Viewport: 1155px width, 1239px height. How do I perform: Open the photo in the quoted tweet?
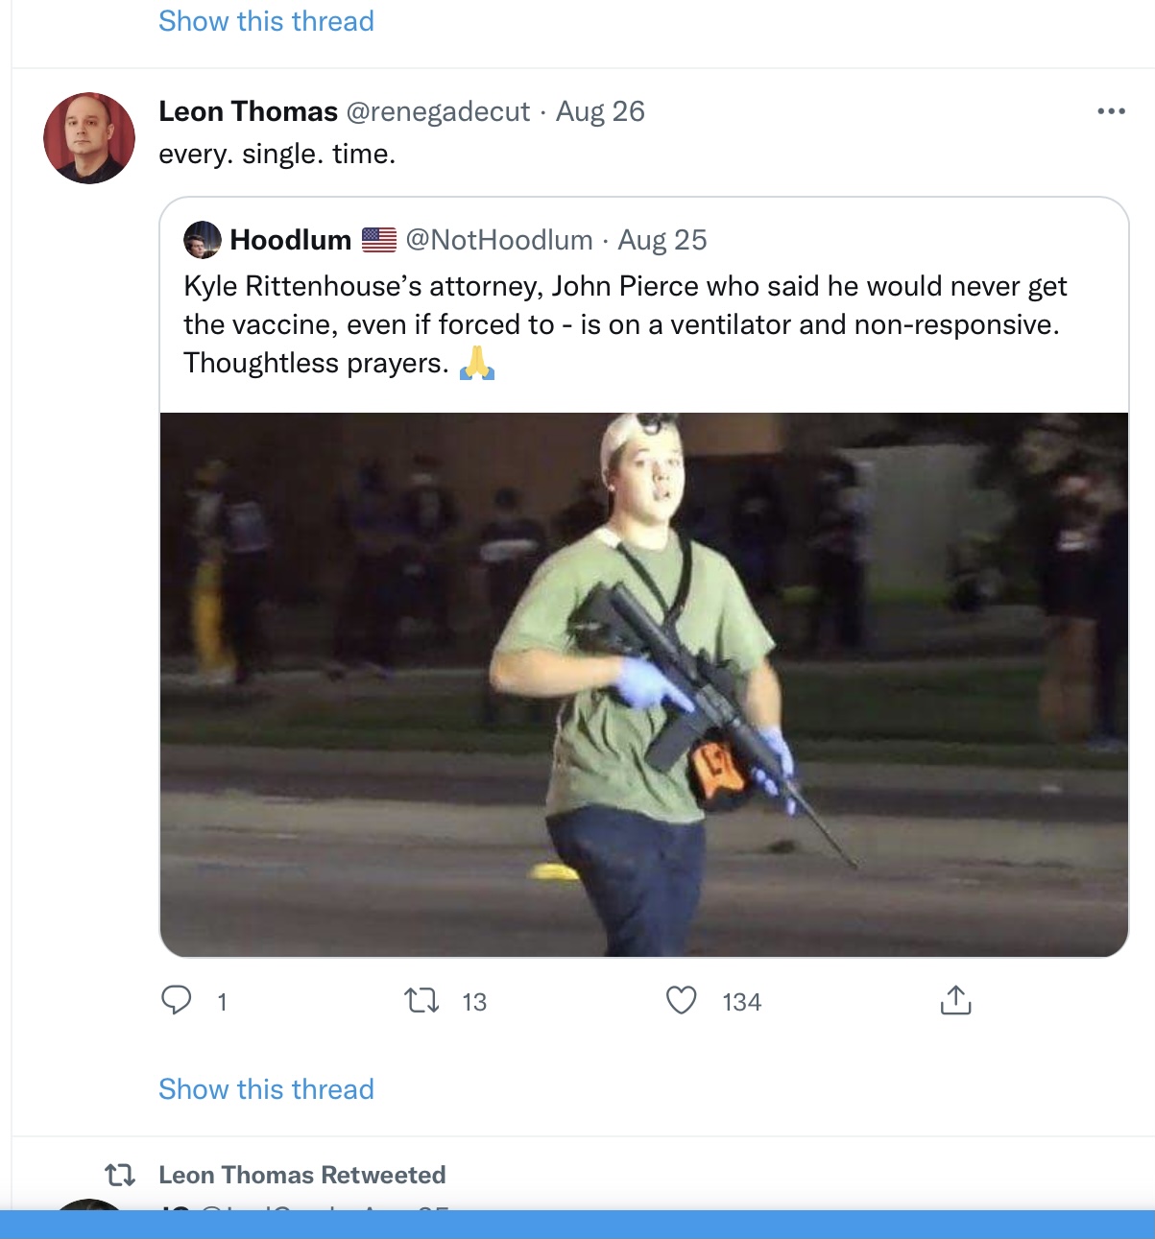coord(644,684)
